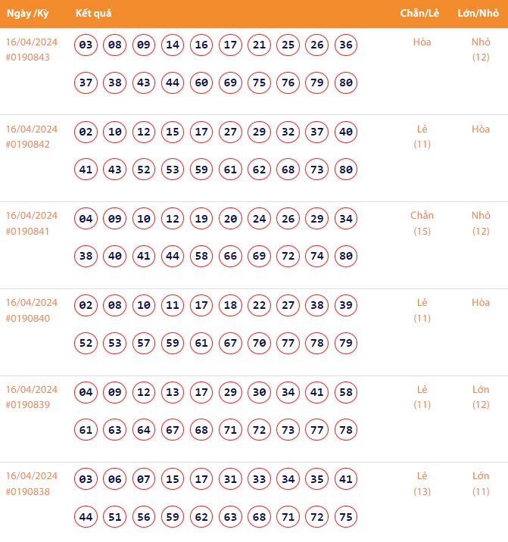Select ball 53 in draw #0190842
The height and width of the screenshot is (542, 508).
[x=173, y=170]
